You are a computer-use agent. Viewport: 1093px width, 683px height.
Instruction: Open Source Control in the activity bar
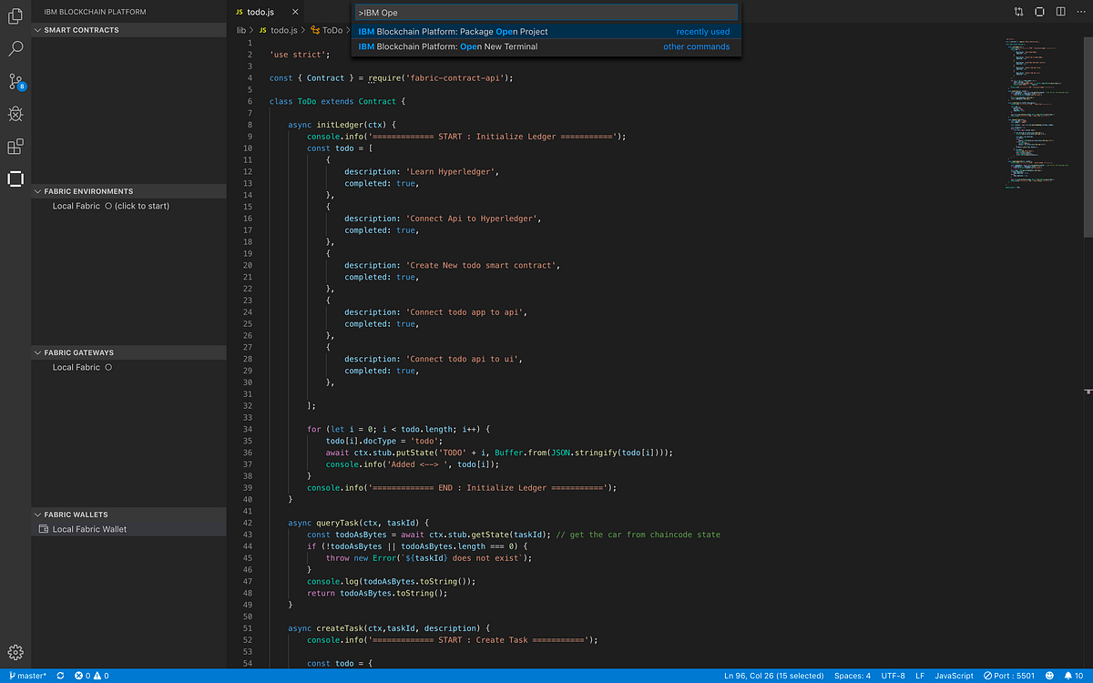(15, 81)
